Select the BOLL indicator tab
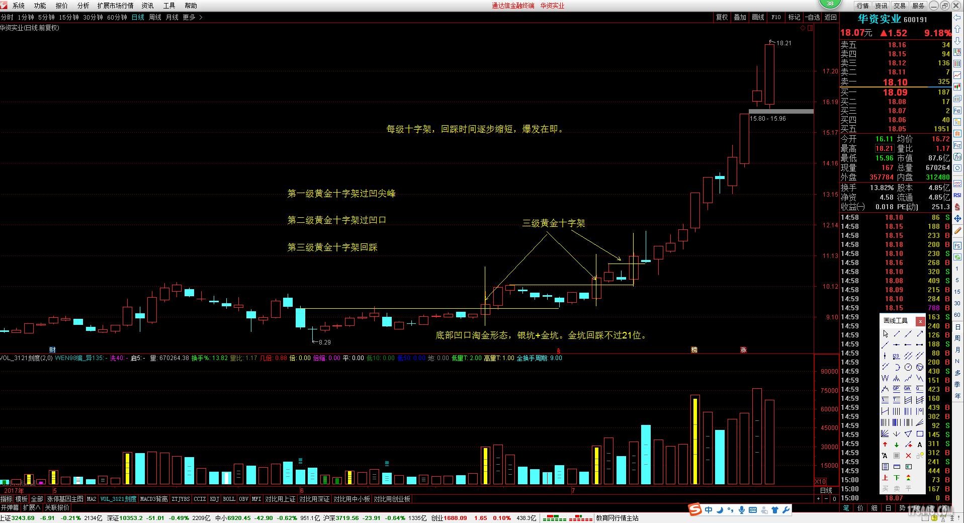This screenshot has width=964, height=523. (x=229, y=499)
